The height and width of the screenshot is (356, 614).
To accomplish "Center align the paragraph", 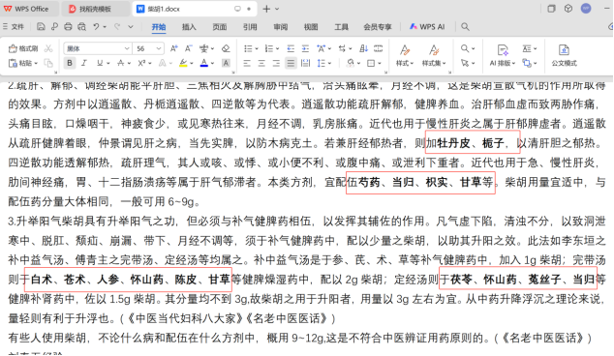I will tap(261, 63).
